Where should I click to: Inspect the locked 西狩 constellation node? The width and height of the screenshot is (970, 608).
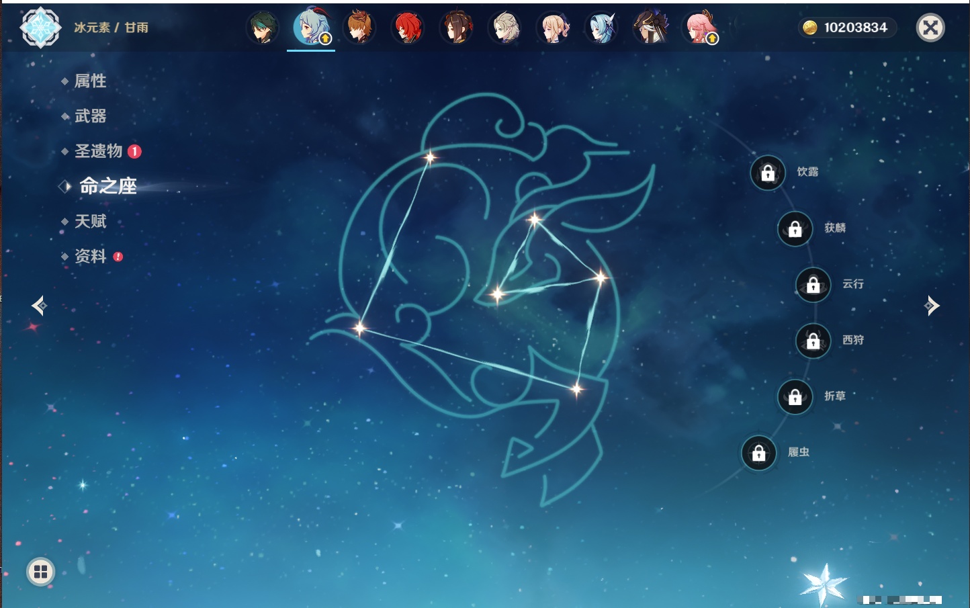813,341
